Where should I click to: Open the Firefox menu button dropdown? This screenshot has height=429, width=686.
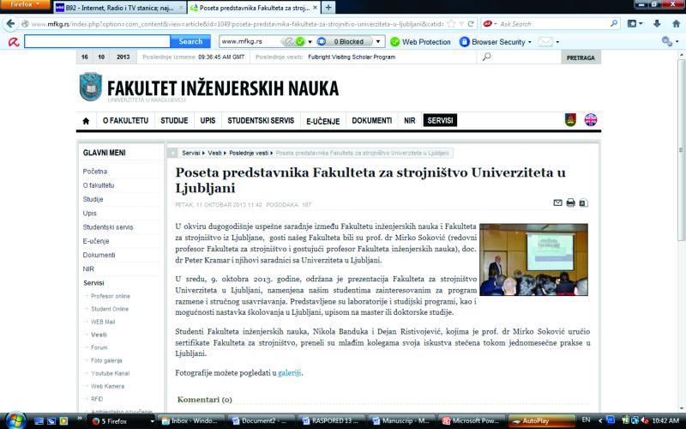point(25,4)
